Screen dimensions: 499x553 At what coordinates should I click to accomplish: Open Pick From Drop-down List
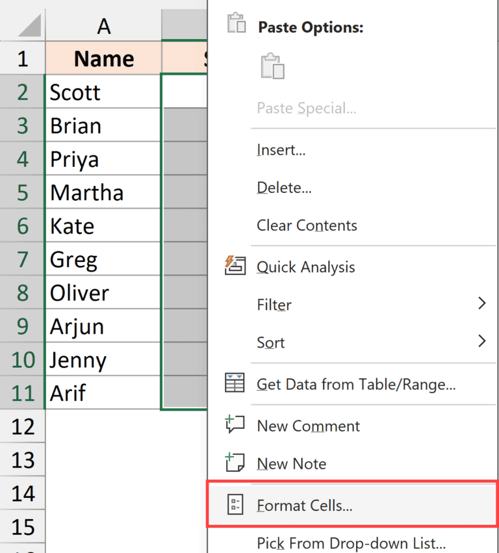pyautogui.click(x=351, y=543)
